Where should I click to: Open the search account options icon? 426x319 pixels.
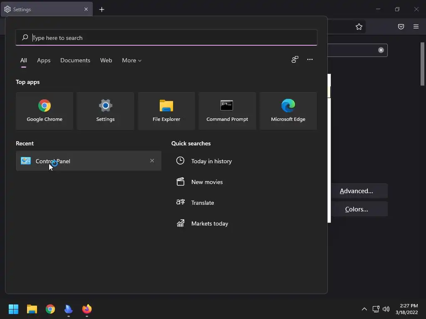[295, 60]
